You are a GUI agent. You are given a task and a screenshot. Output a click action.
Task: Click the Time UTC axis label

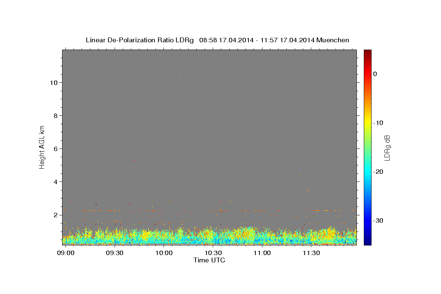[x=209, y=260]
